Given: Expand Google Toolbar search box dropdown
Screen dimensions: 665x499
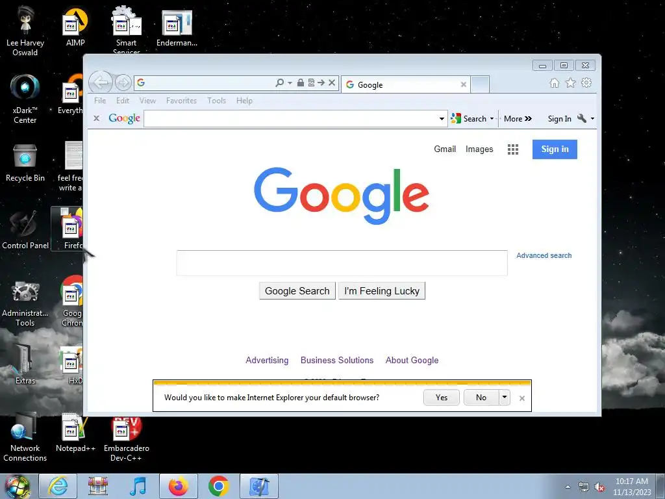Looking at the screenshot, I should [442, 119].
